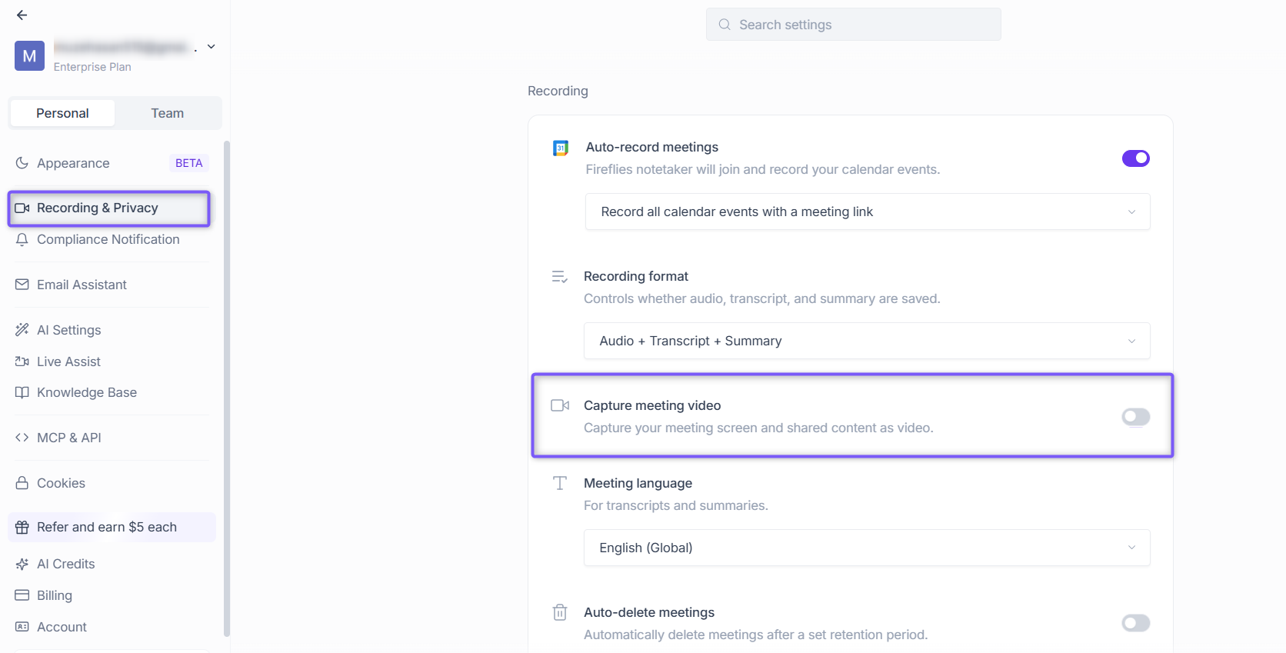This screenshot has height=653, width=1286.
Task: Enable the Auto-delete meetings toggle
Action: coord(1136,623)
